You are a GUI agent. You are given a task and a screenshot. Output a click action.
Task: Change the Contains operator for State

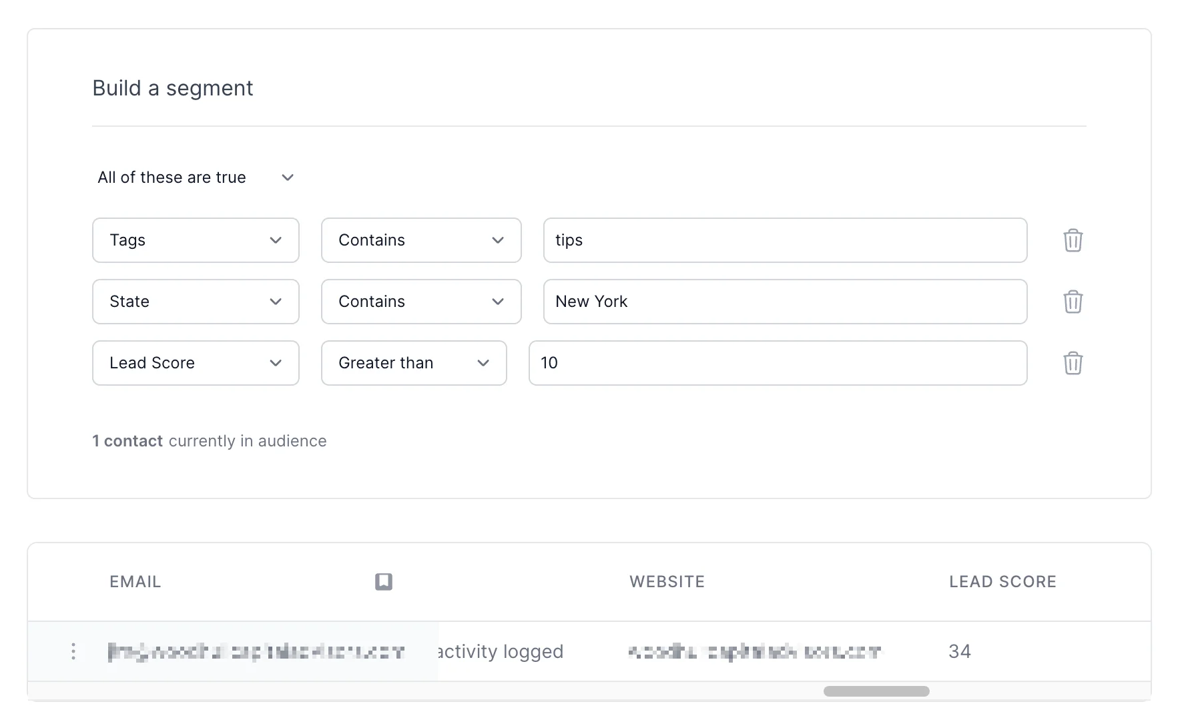click(420, 302)
